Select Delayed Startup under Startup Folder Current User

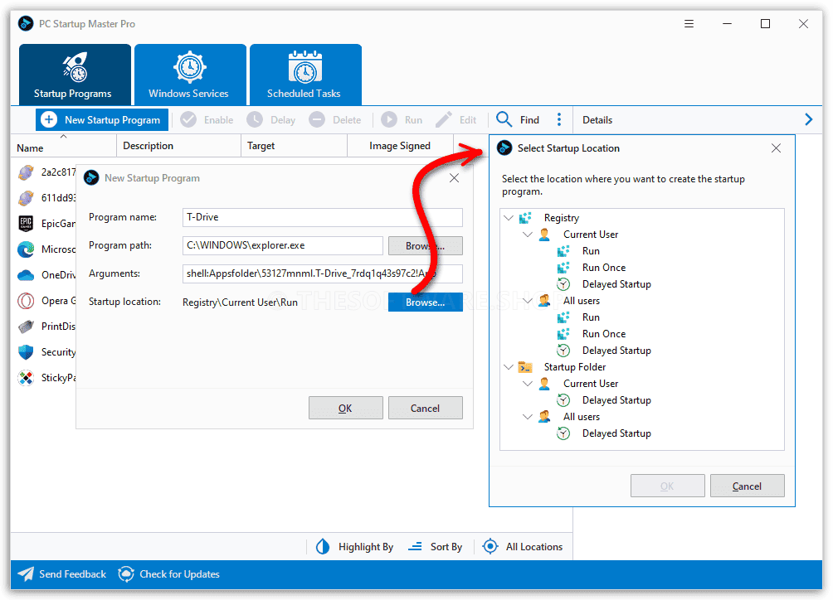pyautogui.click(x=616, y=400)
